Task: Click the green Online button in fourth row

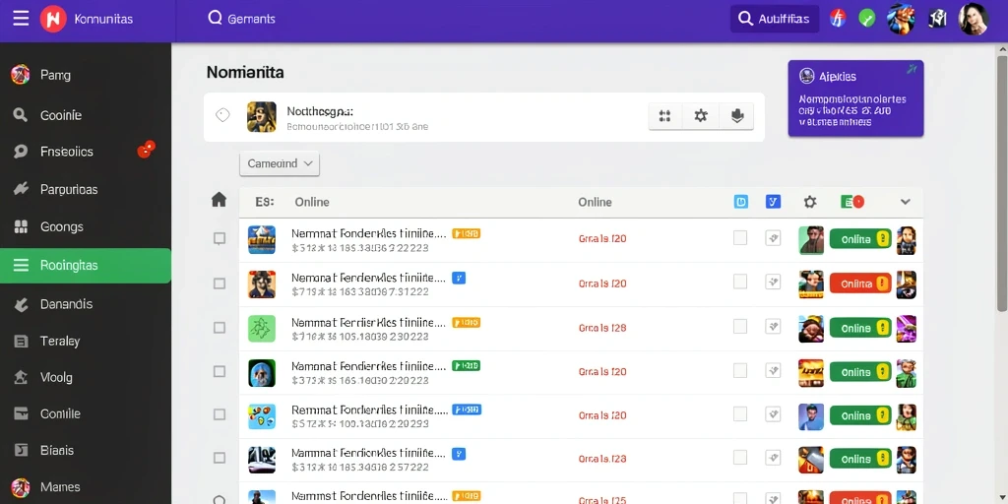Action: [860, 372]
